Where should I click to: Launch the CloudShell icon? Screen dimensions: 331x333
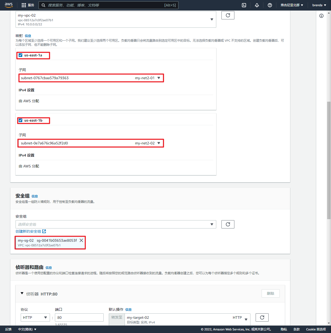244,5
